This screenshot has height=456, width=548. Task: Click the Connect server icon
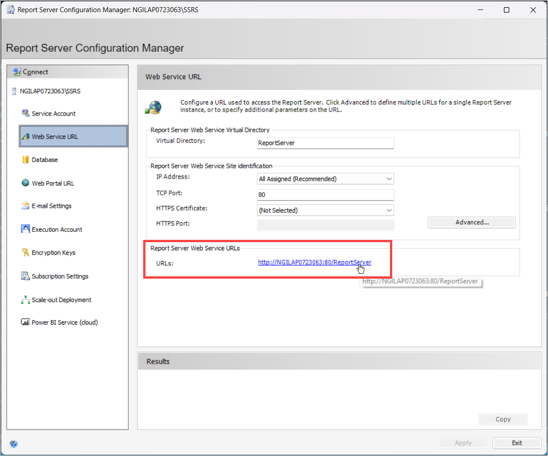pos(17,72)
